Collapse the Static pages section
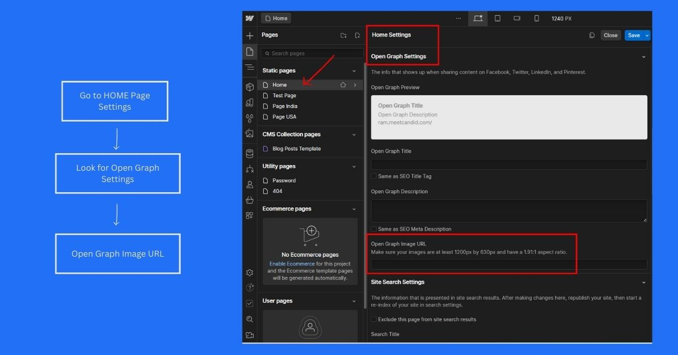The image size is (678, 355). 354,71
